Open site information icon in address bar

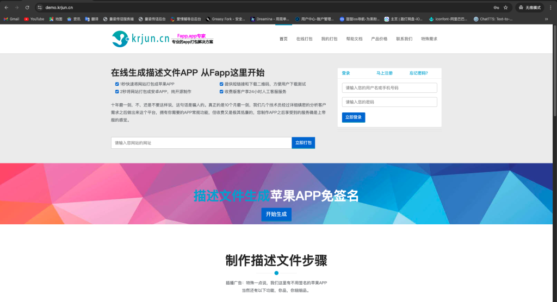point(40,8)
